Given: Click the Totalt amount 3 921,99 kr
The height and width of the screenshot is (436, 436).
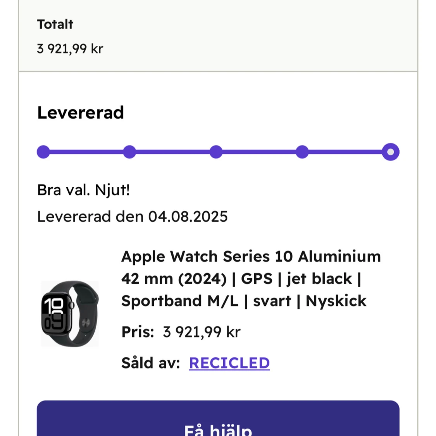Looking at the screenshot, I should [70, 48].
